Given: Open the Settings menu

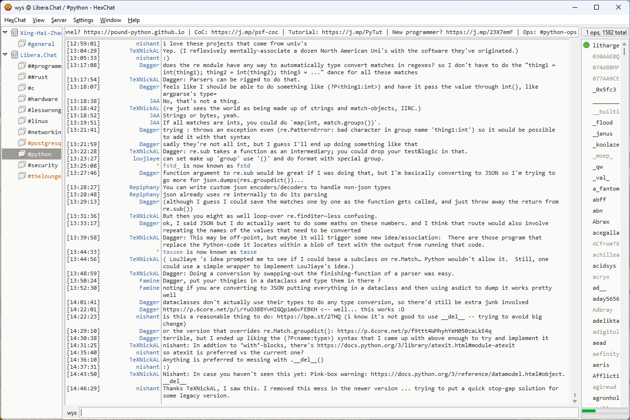Looking at the screenshot, I should 83,20.
